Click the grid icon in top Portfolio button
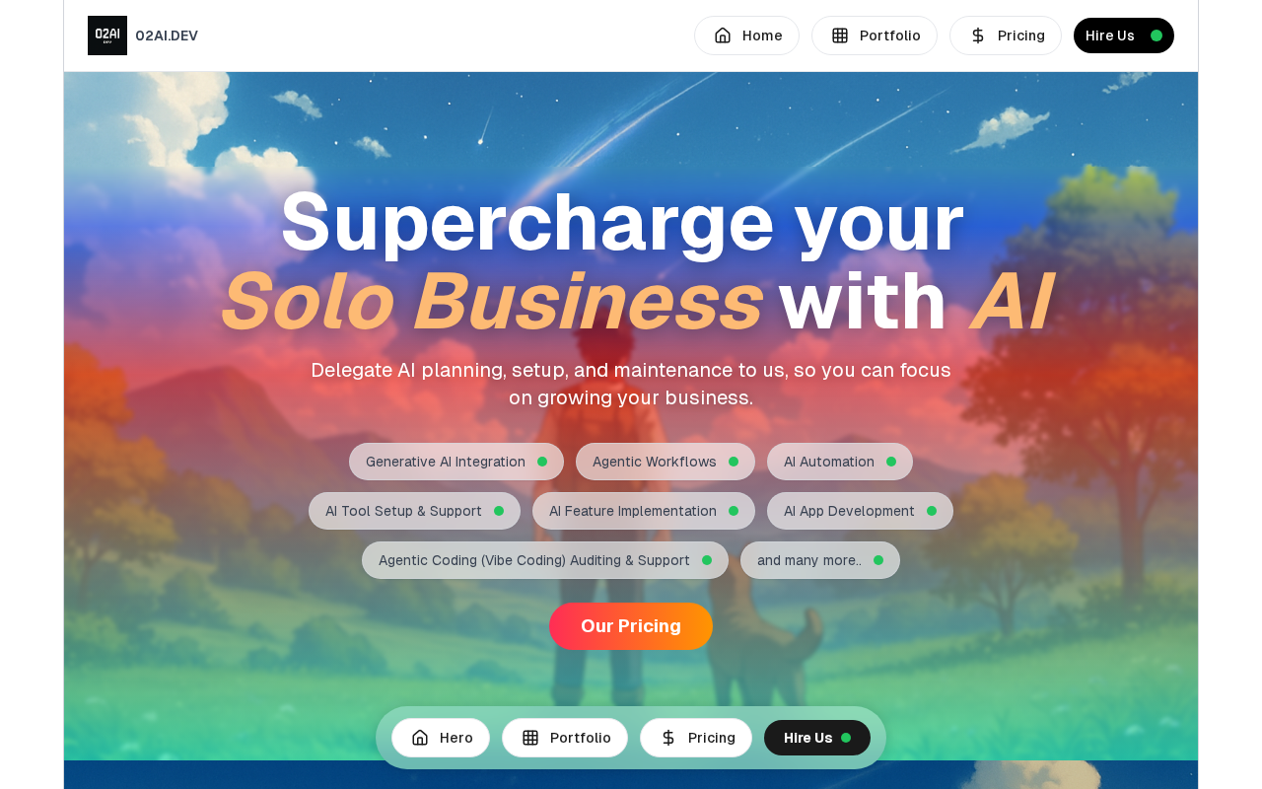This screenshot has height=789, width=1262. pyautogui.click(x=840, y=36)
